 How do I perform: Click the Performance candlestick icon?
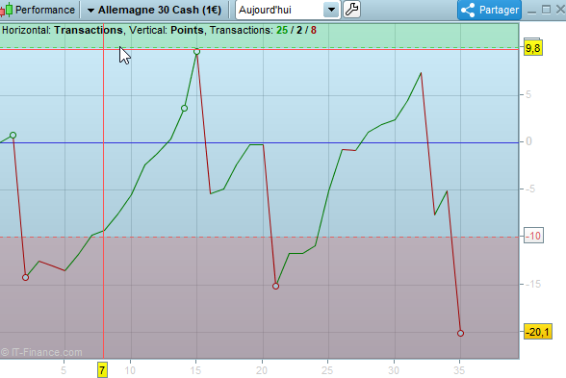[6, 10]
